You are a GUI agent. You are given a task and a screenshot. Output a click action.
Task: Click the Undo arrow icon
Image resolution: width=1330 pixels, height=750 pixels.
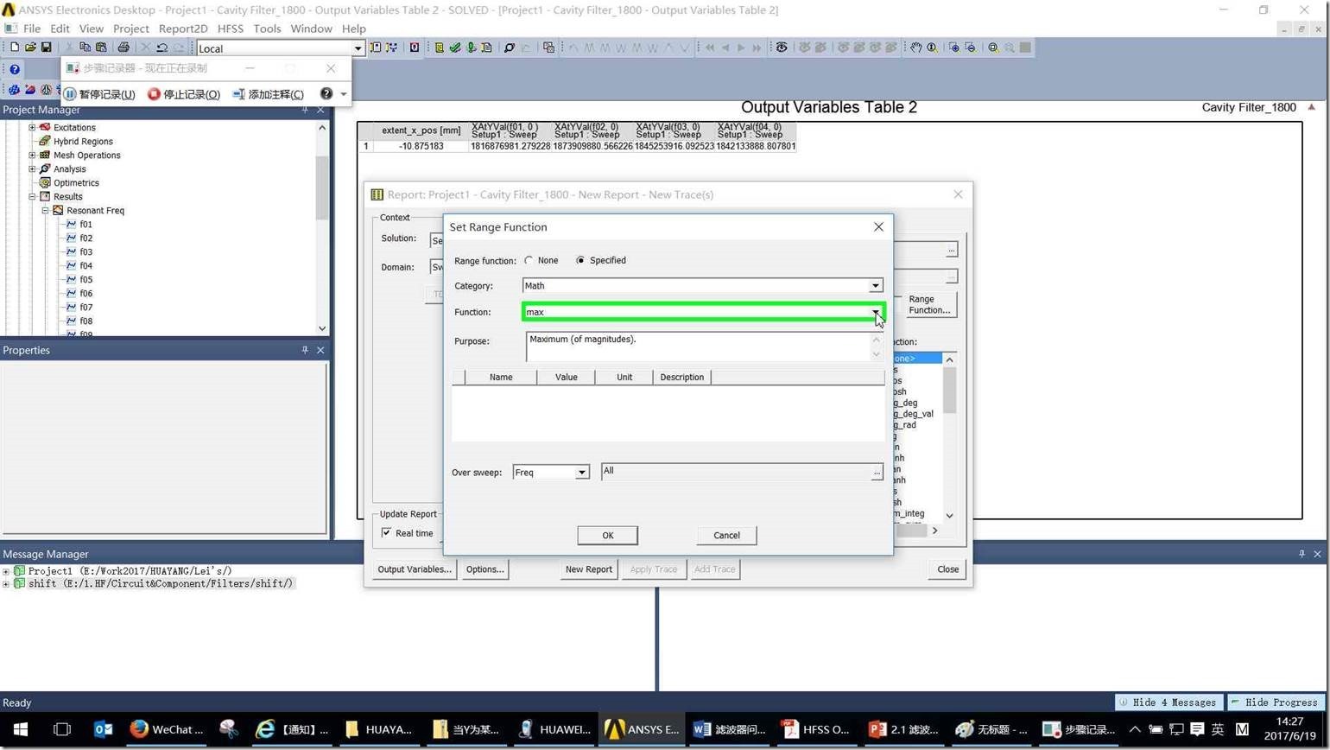tap(161, 48)
